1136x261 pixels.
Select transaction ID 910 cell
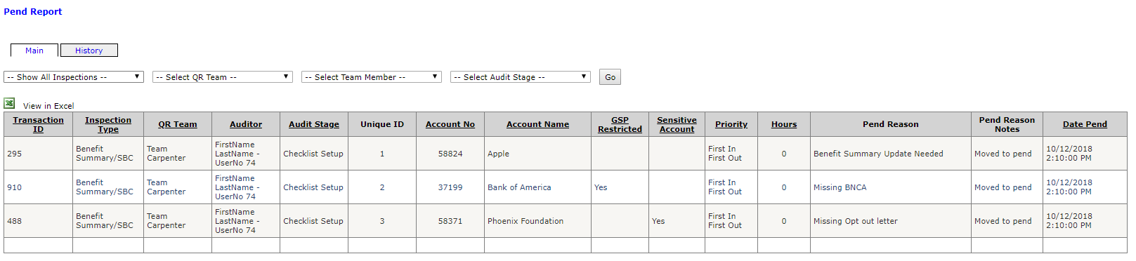point(38,187)
